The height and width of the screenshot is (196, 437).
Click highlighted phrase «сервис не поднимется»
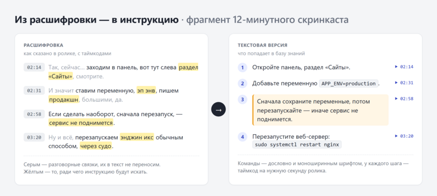tap(81, 123)
